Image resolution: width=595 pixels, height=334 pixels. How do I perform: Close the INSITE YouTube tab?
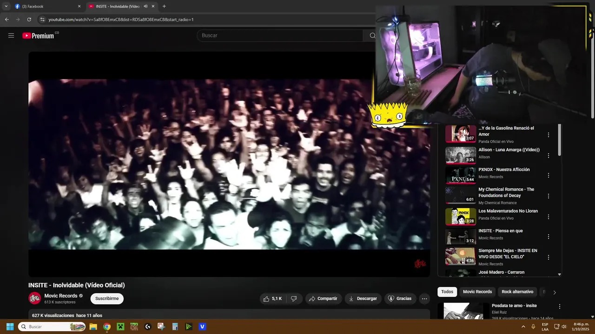tap(153, 6)
